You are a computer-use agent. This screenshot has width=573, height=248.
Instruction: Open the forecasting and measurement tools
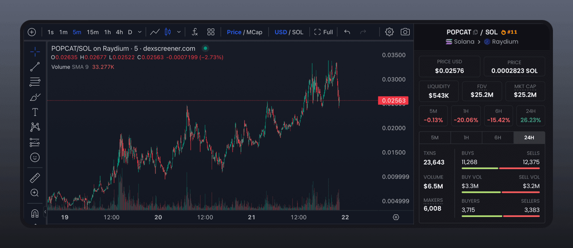pos(35,142)
